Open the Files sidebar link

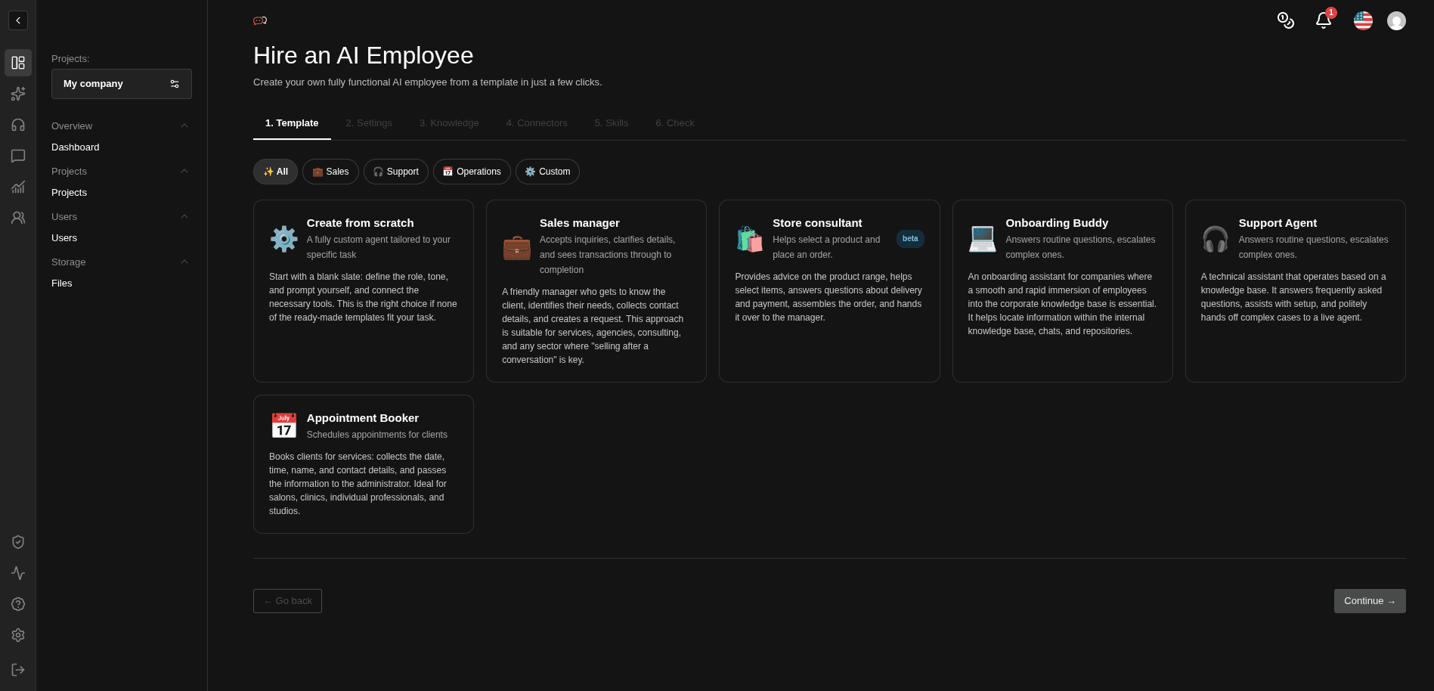coord(62,284)
